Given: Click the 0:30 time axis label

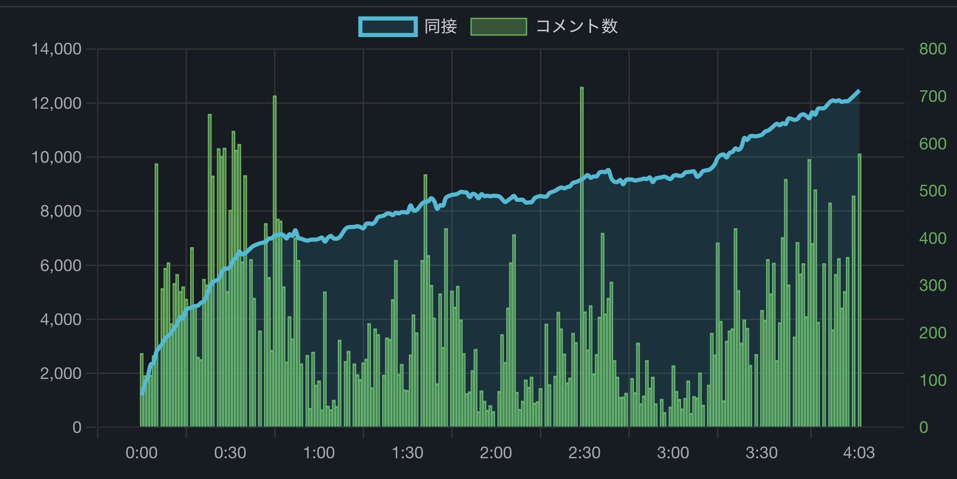Looking at the screenshot, I should coord(230,453).
